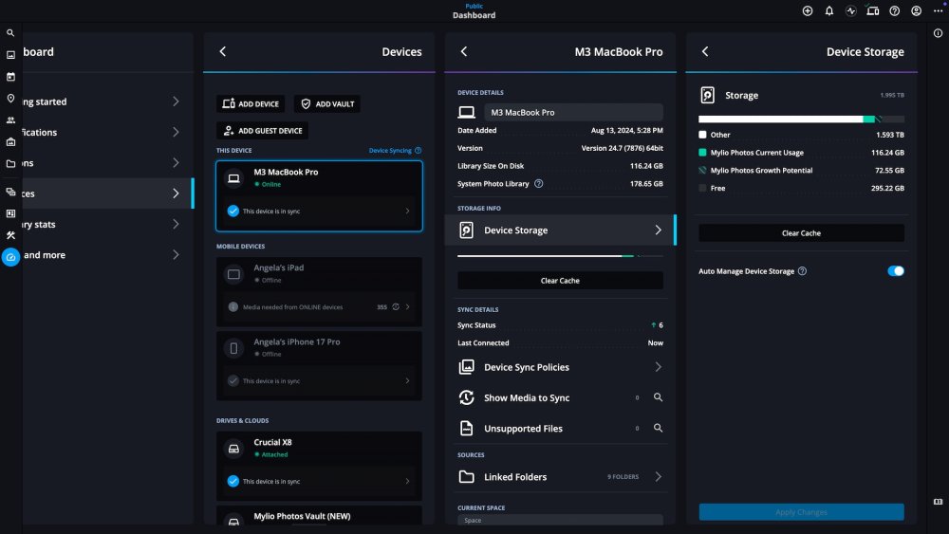Viewport: 949px width, 534px height.
Task: Open the 'ng started' dashboard menu row
Action: pyautogui.click(x=108, y=101)
